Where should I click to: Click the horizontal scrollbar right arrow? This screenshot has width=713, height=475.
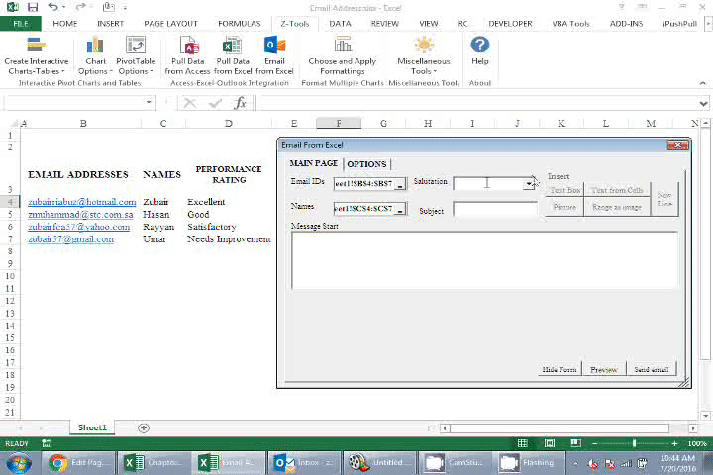click(692, 428)
